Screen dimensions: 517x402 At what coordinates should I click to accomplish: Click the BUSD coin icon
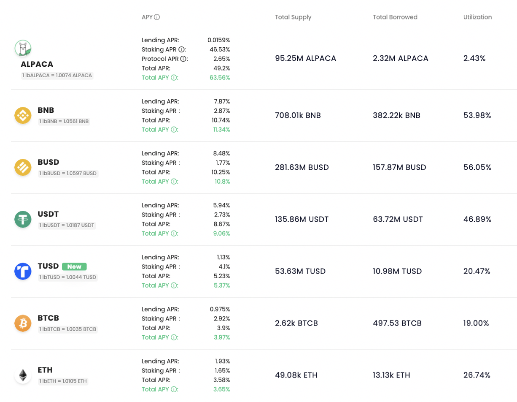click(23, 167)
